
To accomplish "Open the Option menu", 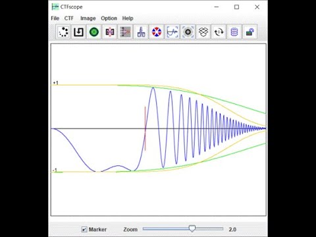I will (109, 18).
